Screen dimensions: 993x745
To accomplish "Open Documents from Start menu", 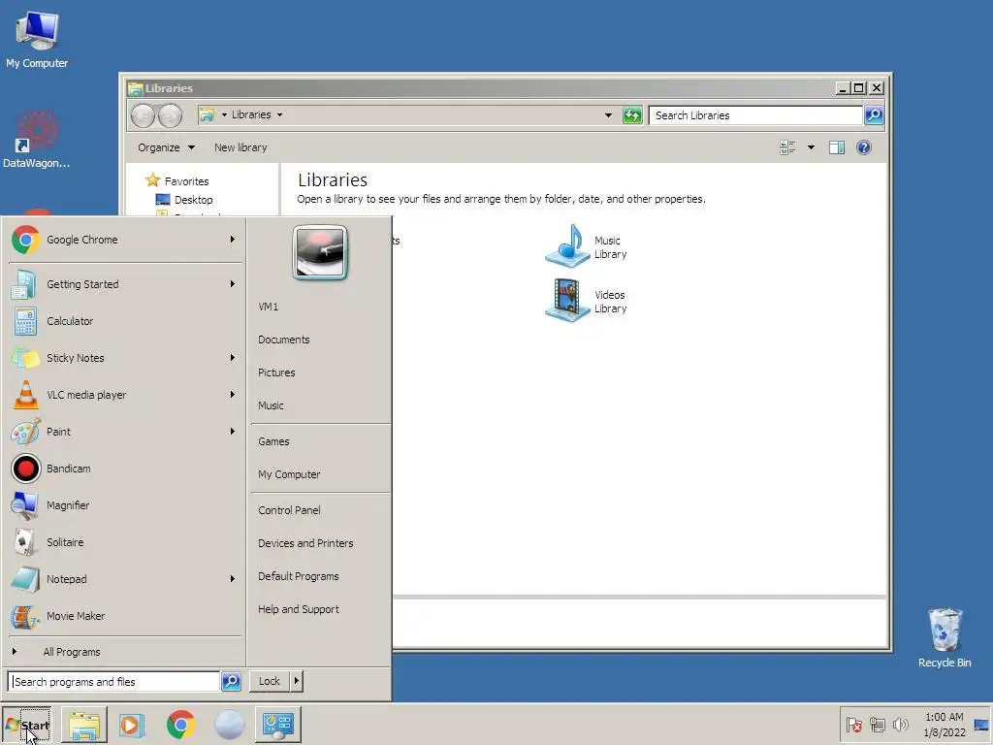I will (320, 340).
